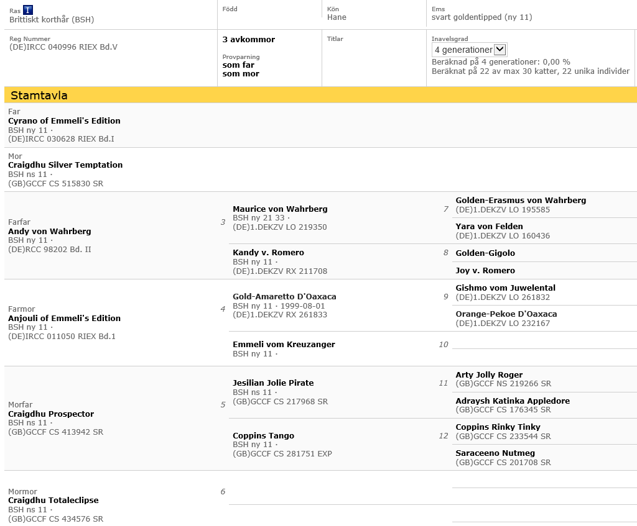This screenshot has height=526, width=637.
Task: Click provparning som far link
Action: pos(238,65)
